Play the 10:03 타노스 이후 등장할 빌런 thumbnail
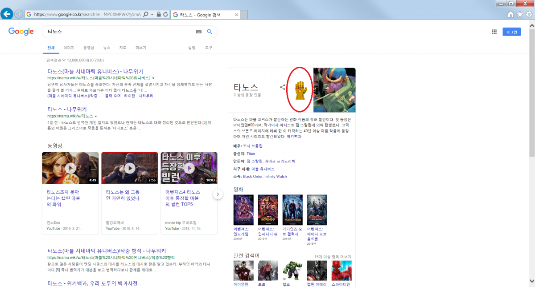Screen dimensions: 535x287 (x=189, y=168)
